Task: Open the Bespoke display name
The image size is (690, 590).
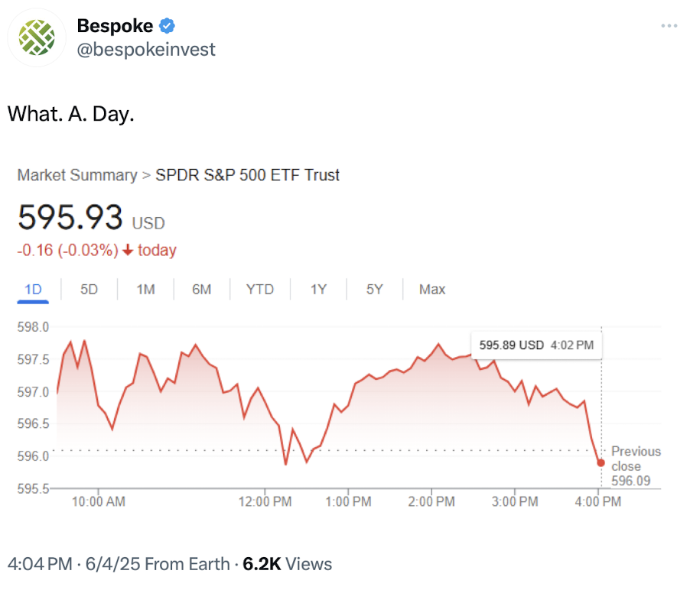Action: click(115, 26)
